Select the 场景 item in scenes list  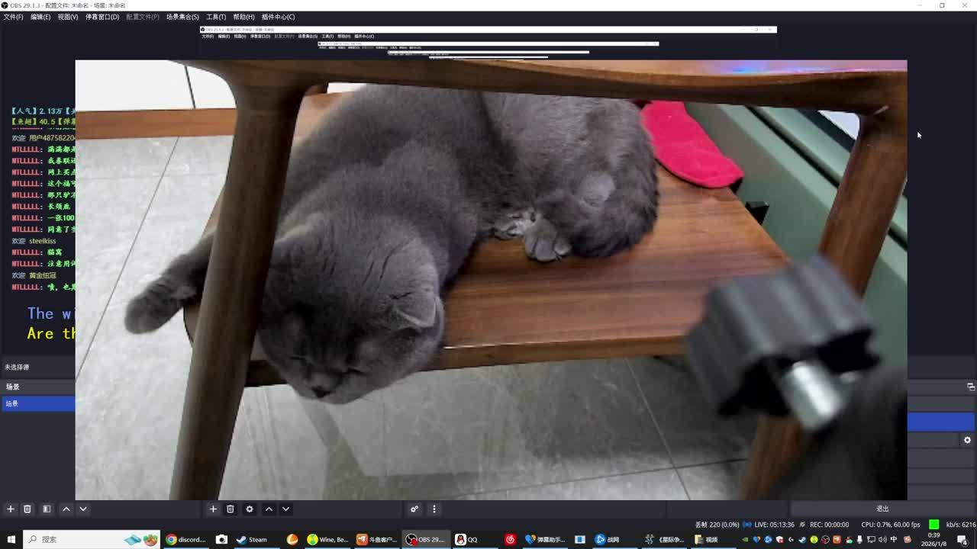click(x=37, y=403)
